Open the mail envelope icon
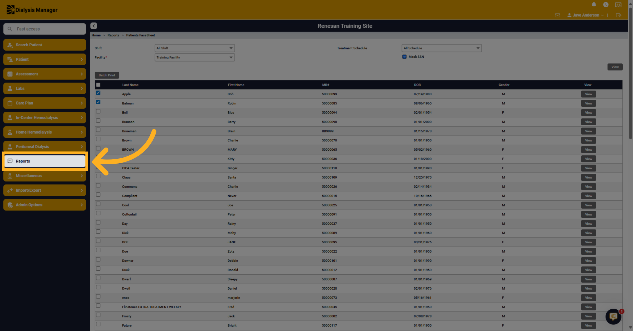The width and height of the screenshot is (633, 331). 557,15
